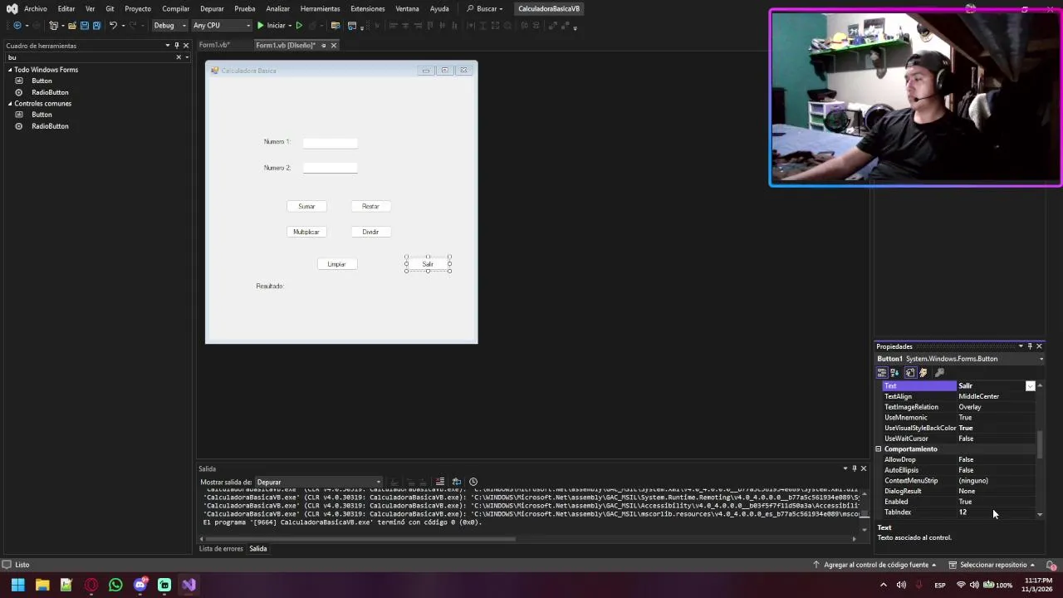Click Visual Studio icon in taskbar
The width and height of the screenshot is (1063, 598).
point(189,585)
